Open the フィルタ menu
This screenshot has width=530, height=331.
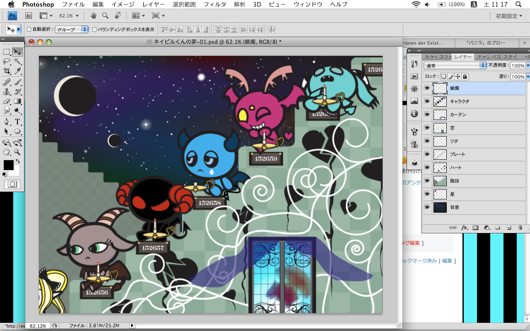(x=215, y=5)
